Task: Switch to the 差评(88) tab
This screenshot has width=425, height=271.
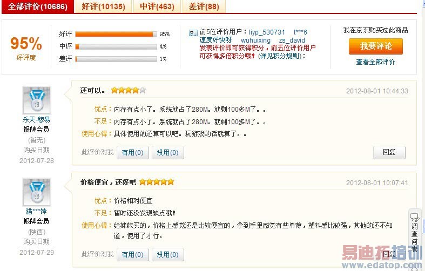Action: 204,6
